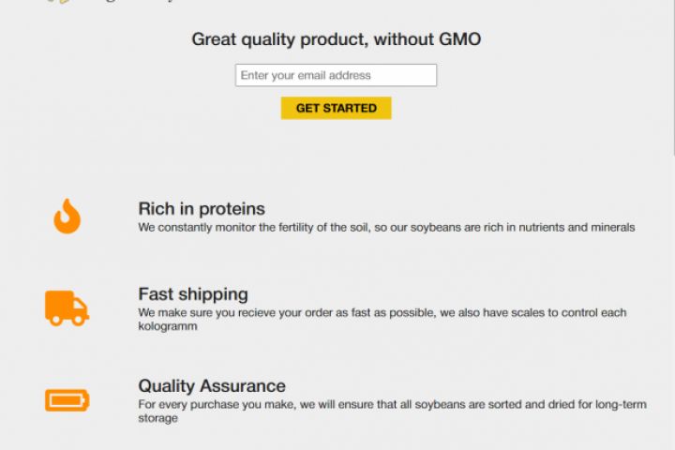675x450 pixels.
Task: Focus the email address input field
Action: (x=336, y=75)
